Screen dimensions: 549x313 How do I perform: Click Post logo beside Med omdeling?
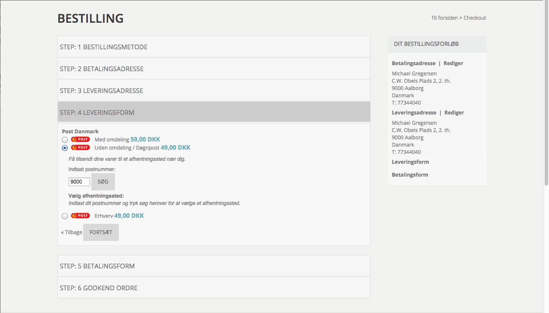coord(80,139)
